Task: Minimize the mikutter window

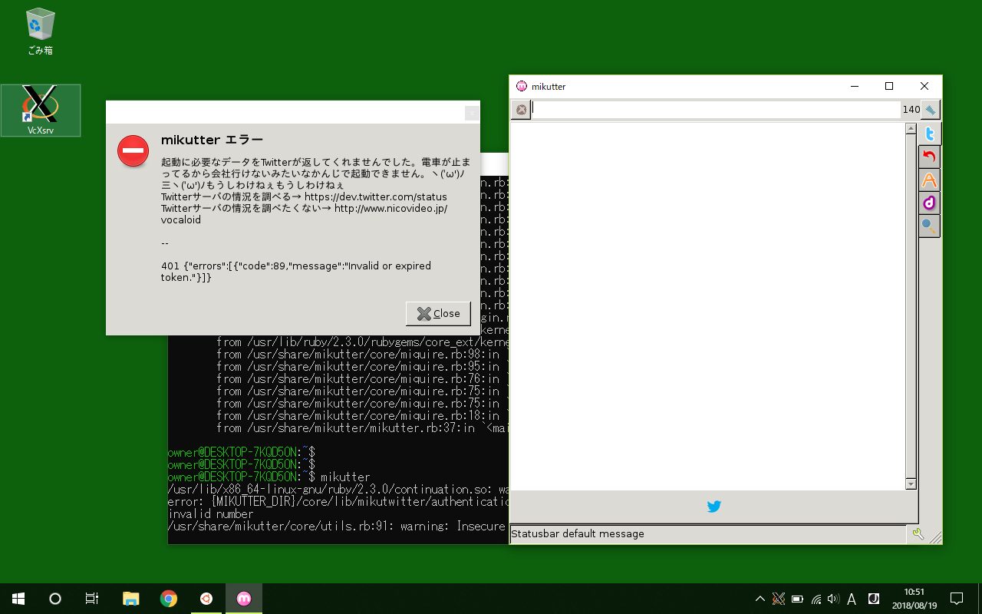Action: click(x=854, y=86)
